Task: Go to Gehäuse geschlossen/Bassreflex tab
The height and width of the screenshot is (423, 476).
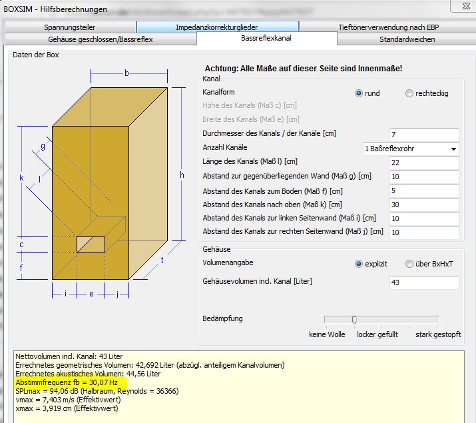Action: (x=101, y=39)
